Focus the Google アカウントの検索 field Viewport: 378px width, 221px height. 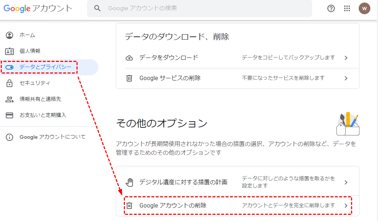point(199,8)
